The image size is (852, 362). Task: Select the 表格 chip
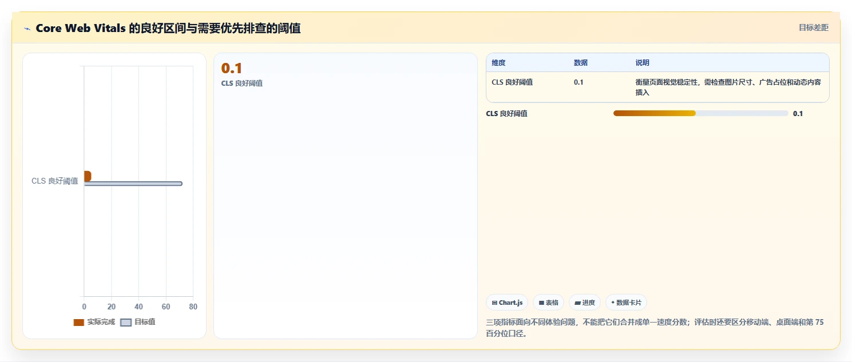(x=548, y=303)
